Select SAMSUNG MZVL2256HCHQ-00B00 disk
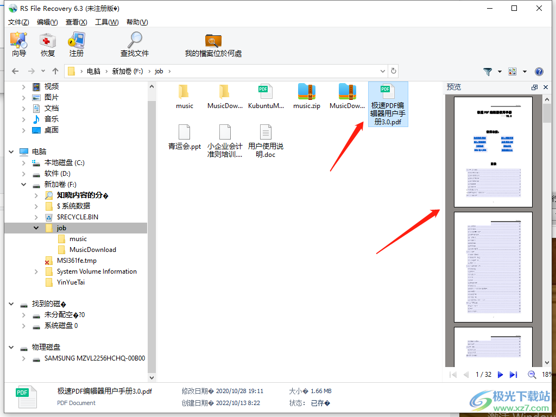The width and height of the screenshot is (556, 417). pyautogui.click(x=94, y=358)
